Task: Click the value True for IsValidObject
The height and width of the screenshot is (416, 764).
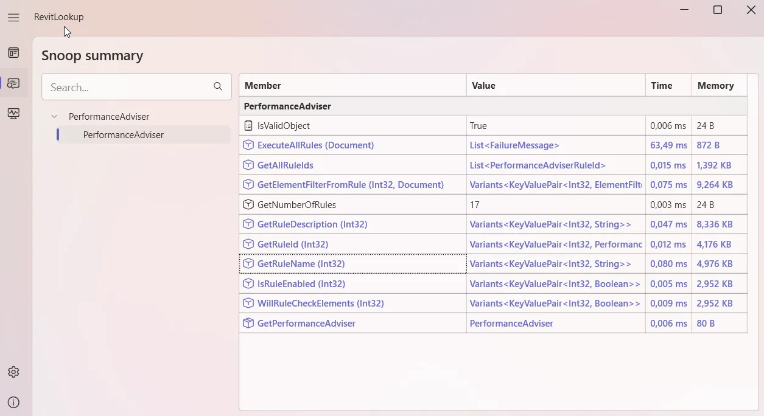Action: tap(478, 126)
